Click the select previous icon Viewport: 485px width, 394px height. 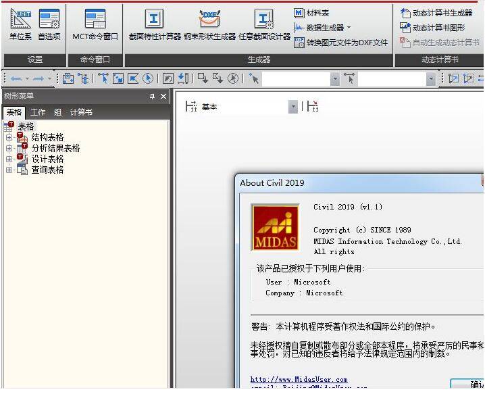(168, 78)
